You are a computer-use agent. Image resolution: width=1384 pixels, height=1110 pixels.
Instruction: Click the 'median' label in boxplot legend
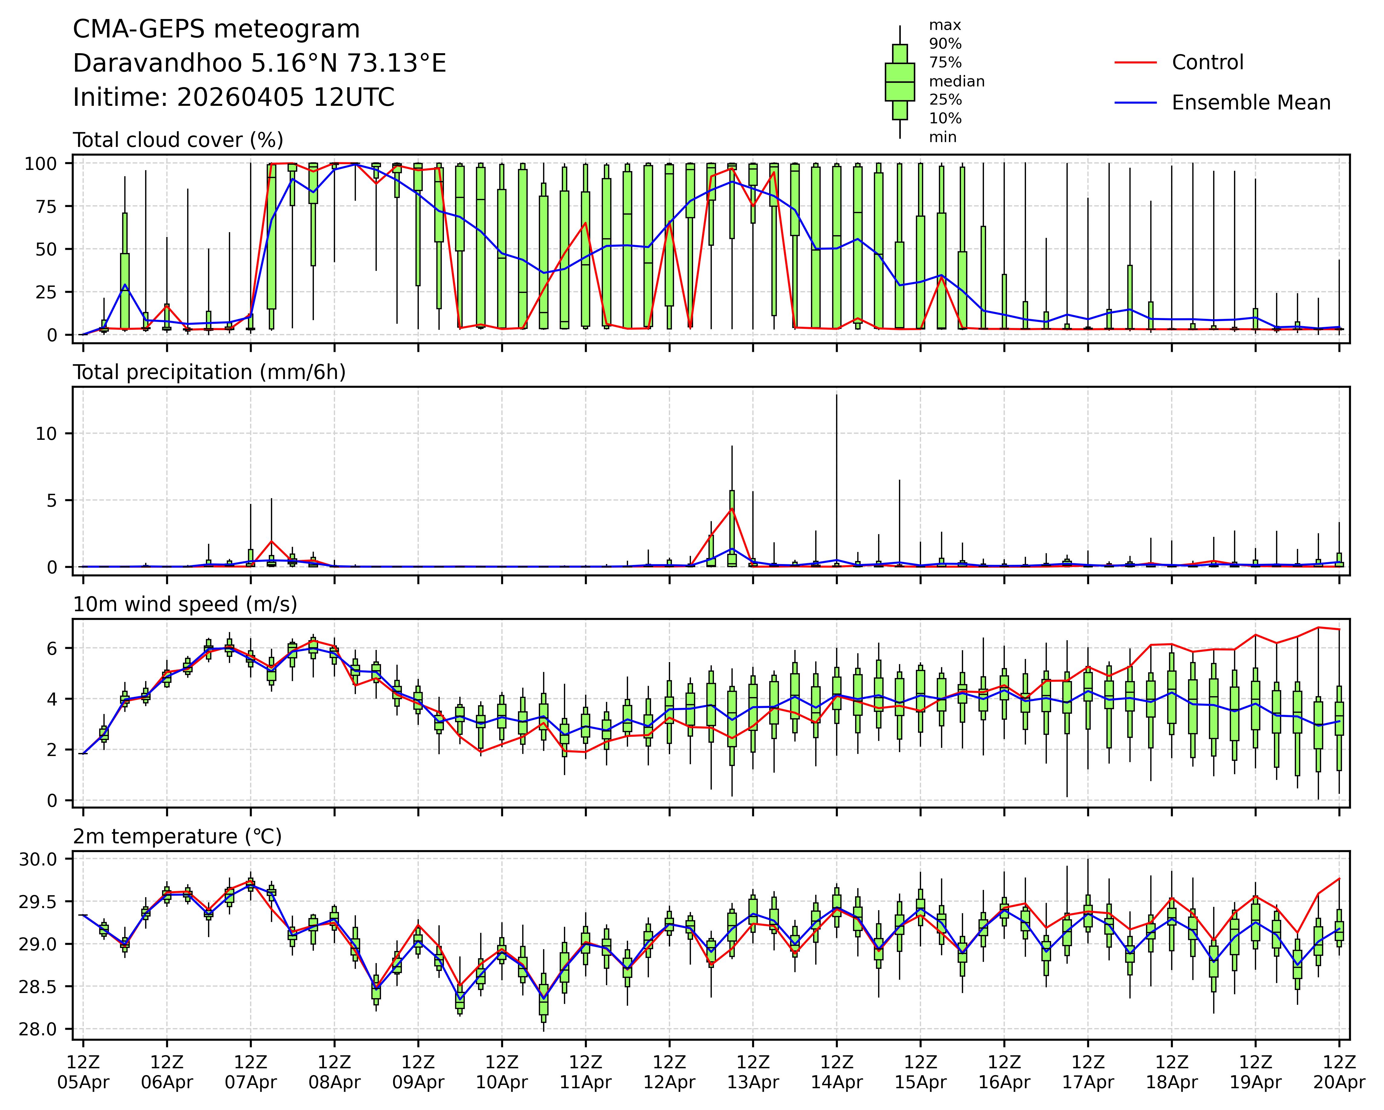pos(956,82)
